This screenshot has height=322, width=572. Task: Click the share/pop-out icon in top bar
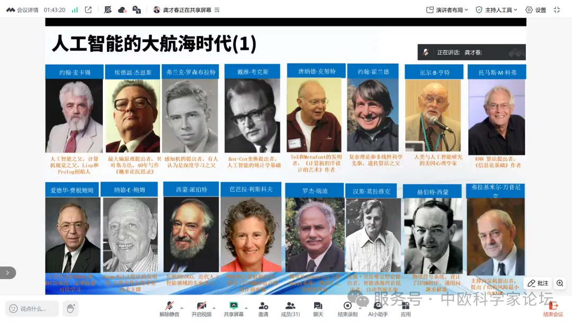(x=88, y=10)
